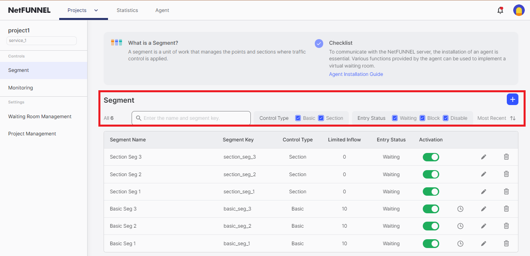This screenshot has width=530, height=256.
Task: Click the segment name search field
Action: (x=191, y=118)
